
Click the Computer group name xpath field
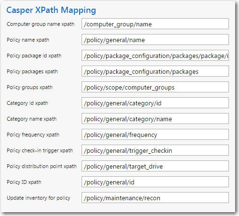(x=155, y=24)
